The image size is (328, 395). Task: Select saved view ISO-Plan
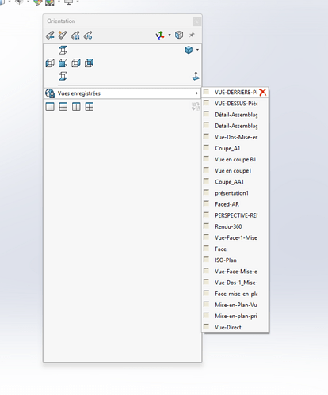(226, 260)
